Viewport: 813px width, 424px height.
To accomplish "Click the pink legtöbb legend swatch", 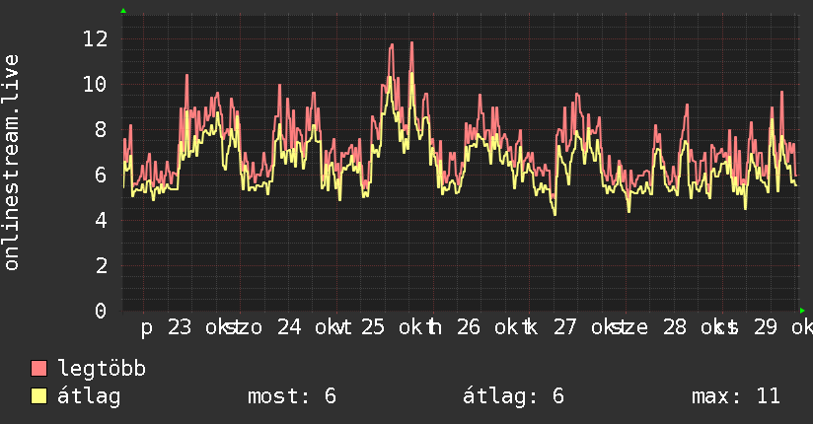I will (x=38, y=369).
